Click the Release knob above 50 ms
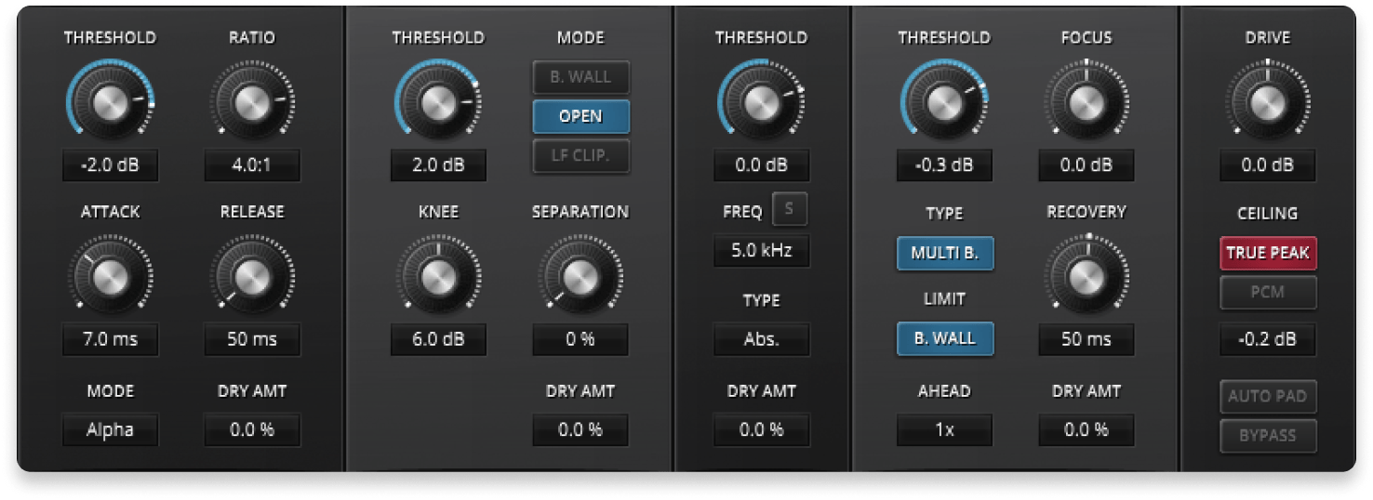The height and width of the screenshot is (500, 1373). pos(251,276)
